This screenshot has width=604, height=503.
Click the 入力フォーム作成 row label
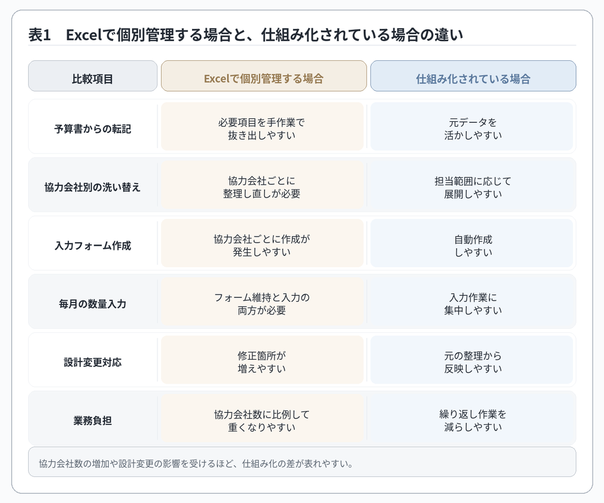tap(93, 246)
